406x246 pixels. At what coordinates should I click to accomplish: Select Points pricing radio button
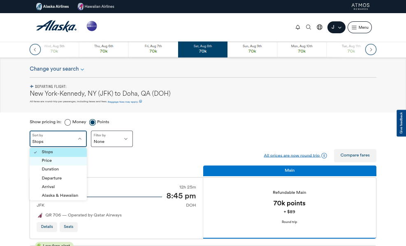93,122
